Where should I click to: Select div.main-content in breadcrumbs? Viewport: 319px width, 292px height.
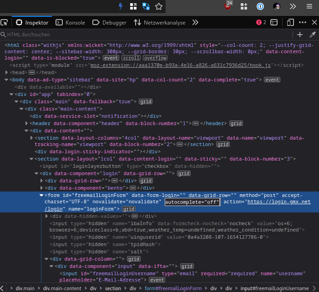click(x=62, y=288)
